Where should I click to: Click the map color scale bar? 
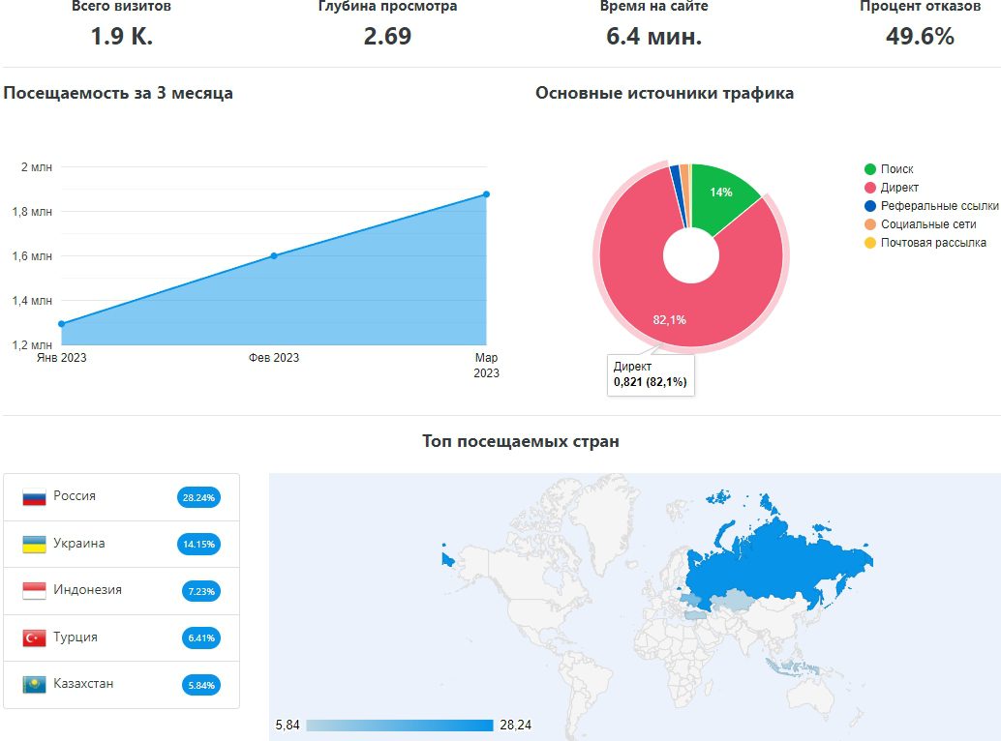[x=400, y=726]
